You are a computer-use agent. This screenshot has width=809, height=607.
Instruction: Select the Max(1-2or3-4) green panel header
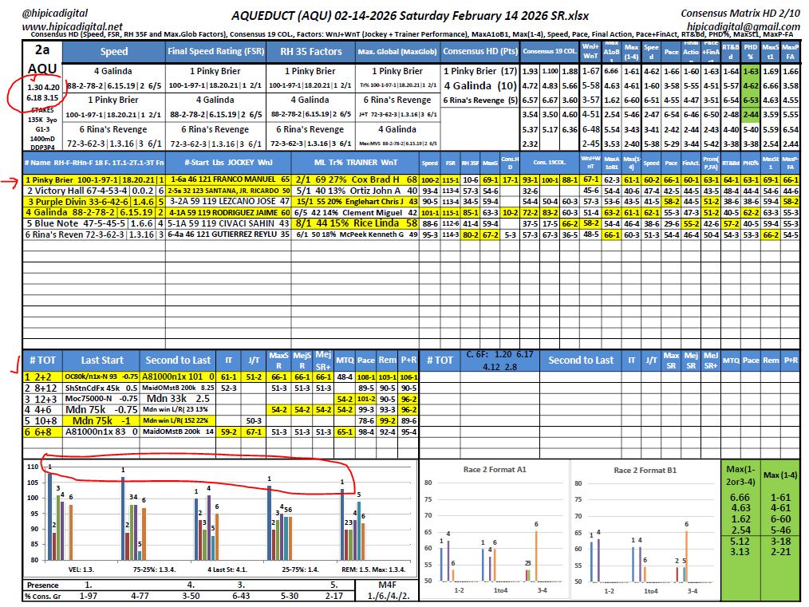740,475
